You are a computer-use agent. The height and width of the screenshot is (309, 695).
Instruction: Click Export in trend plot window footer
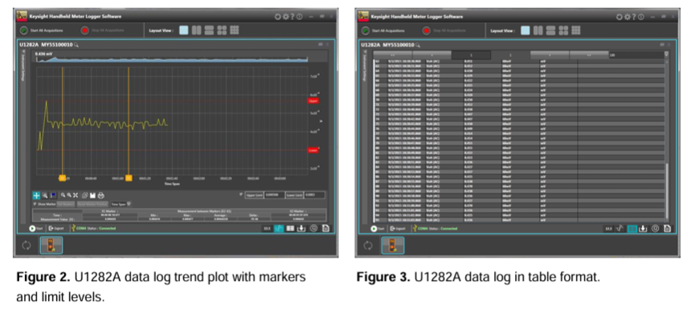[x=56, y=229]
